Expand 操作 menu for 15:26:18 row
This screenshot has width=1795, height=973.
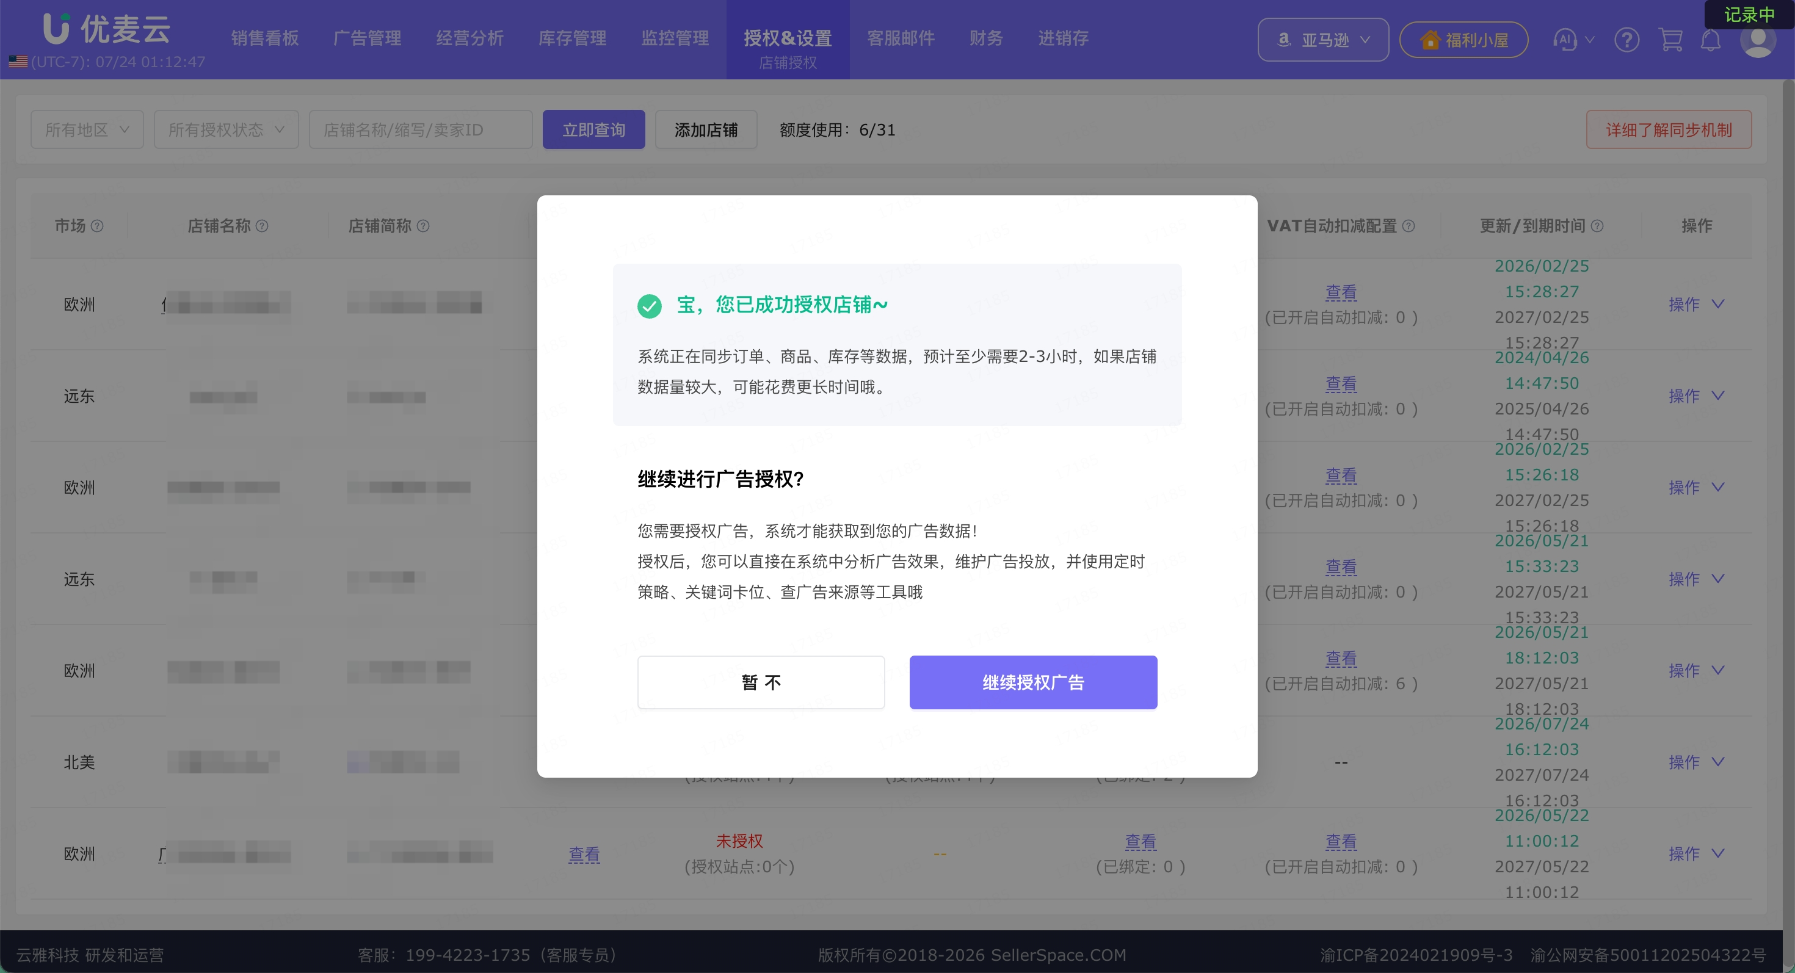pos(1696,488)
